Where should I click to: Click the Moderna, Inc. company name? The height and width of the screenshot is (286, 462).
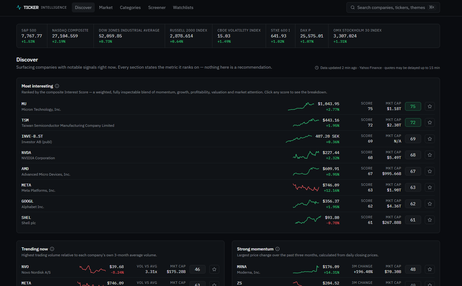(248, 272)
